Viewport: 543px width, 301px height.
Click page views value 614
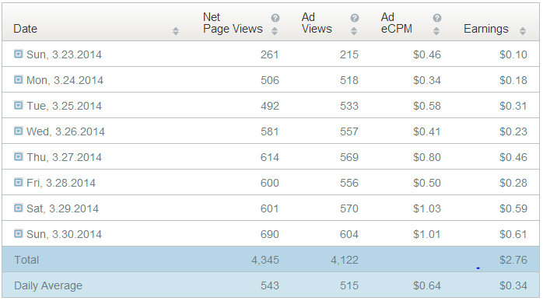[269, 157]
